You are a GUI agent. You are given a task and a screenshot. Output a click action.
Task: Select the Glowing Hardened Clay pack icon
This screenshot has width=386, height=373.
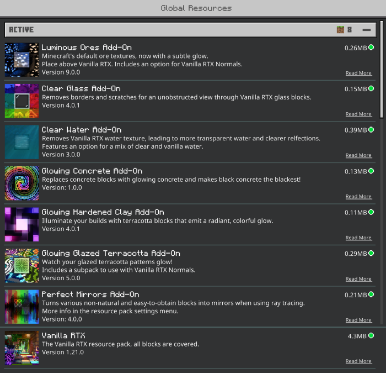coord(22,224)
